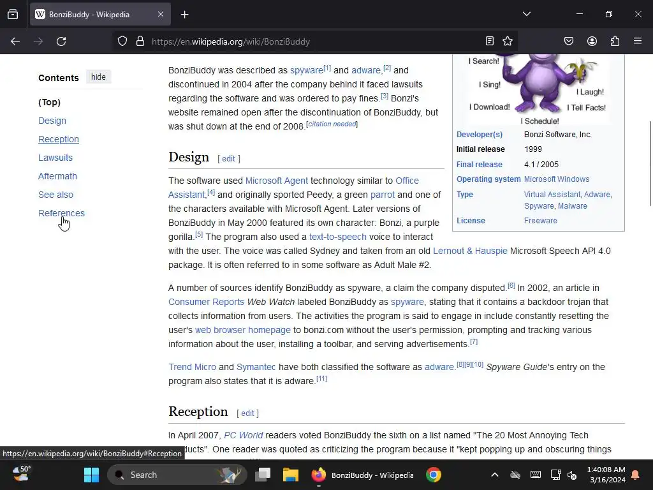Screen dimensions: 653x490
Task: Go to Aftermath section in Contents
Action: tap(57, 176)
